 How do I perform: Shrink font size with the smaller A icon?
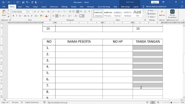coord(38,12)
